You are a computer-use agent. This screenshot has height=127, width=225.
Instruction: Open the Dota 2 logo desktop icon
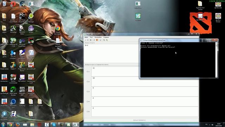[200, 23]
